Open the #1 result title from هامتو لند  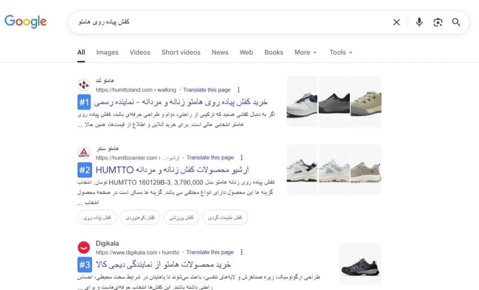point(181,102)
